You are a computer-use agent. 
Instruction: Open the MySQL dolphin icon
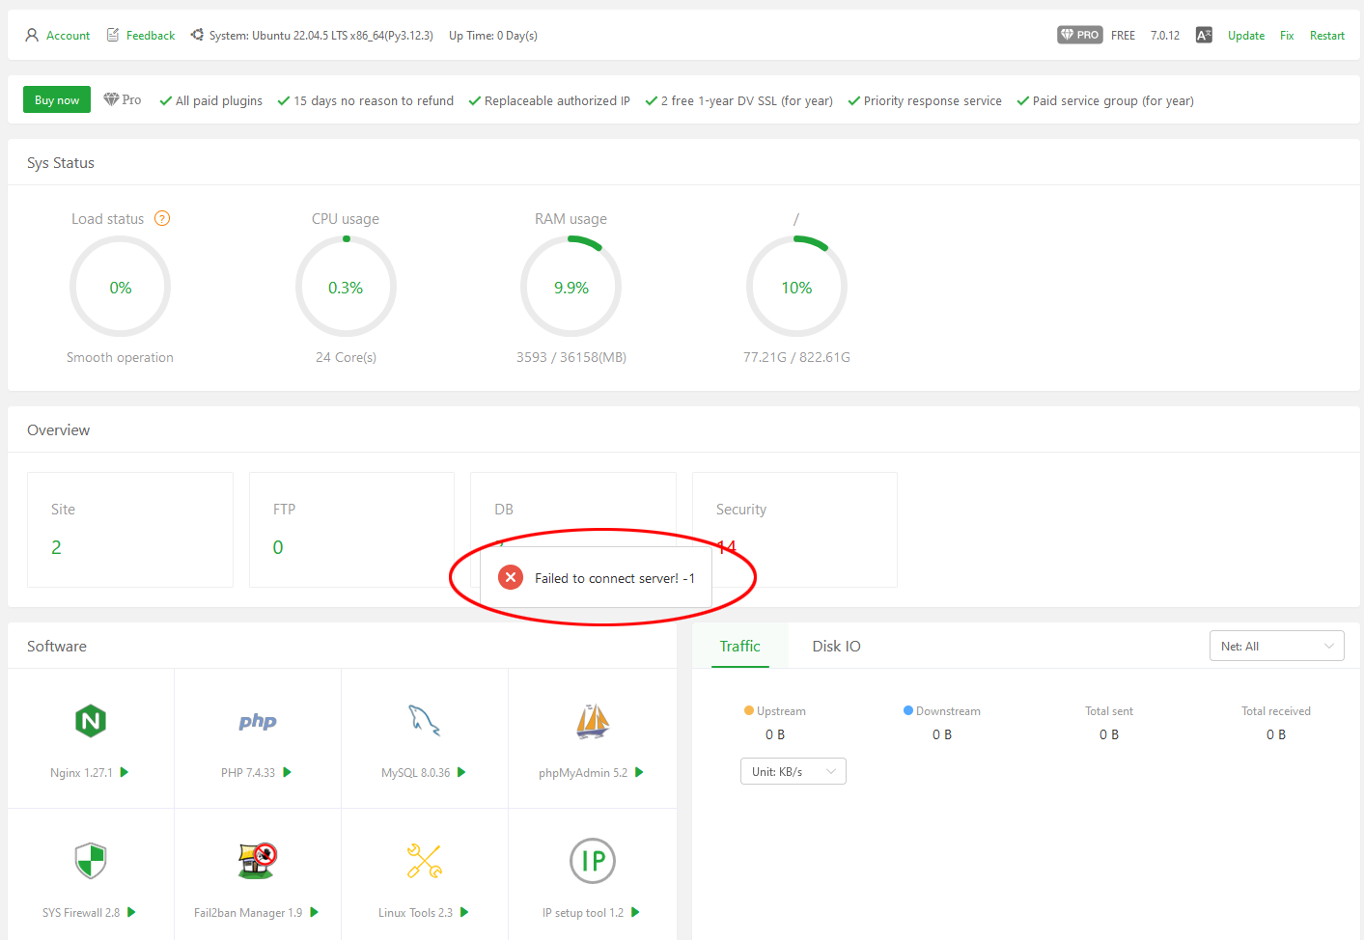(425, 721)
